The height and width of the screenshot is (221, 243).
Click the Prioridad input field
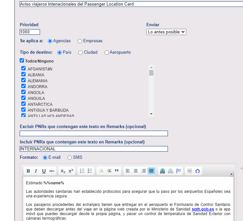(30, 32)
